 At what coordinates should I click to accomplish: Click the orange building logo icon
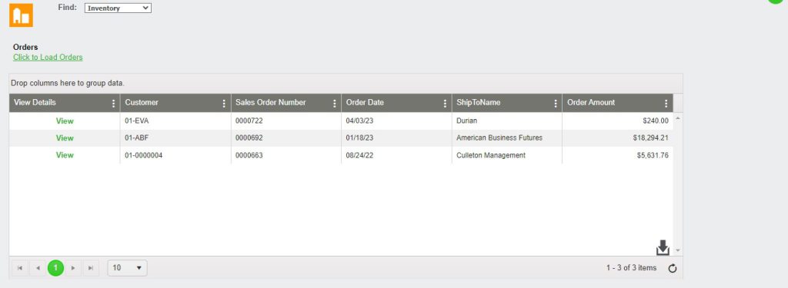click(21, 15)
